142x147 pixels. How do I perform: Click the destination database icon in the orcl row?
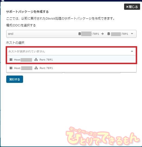coord(109,34)
